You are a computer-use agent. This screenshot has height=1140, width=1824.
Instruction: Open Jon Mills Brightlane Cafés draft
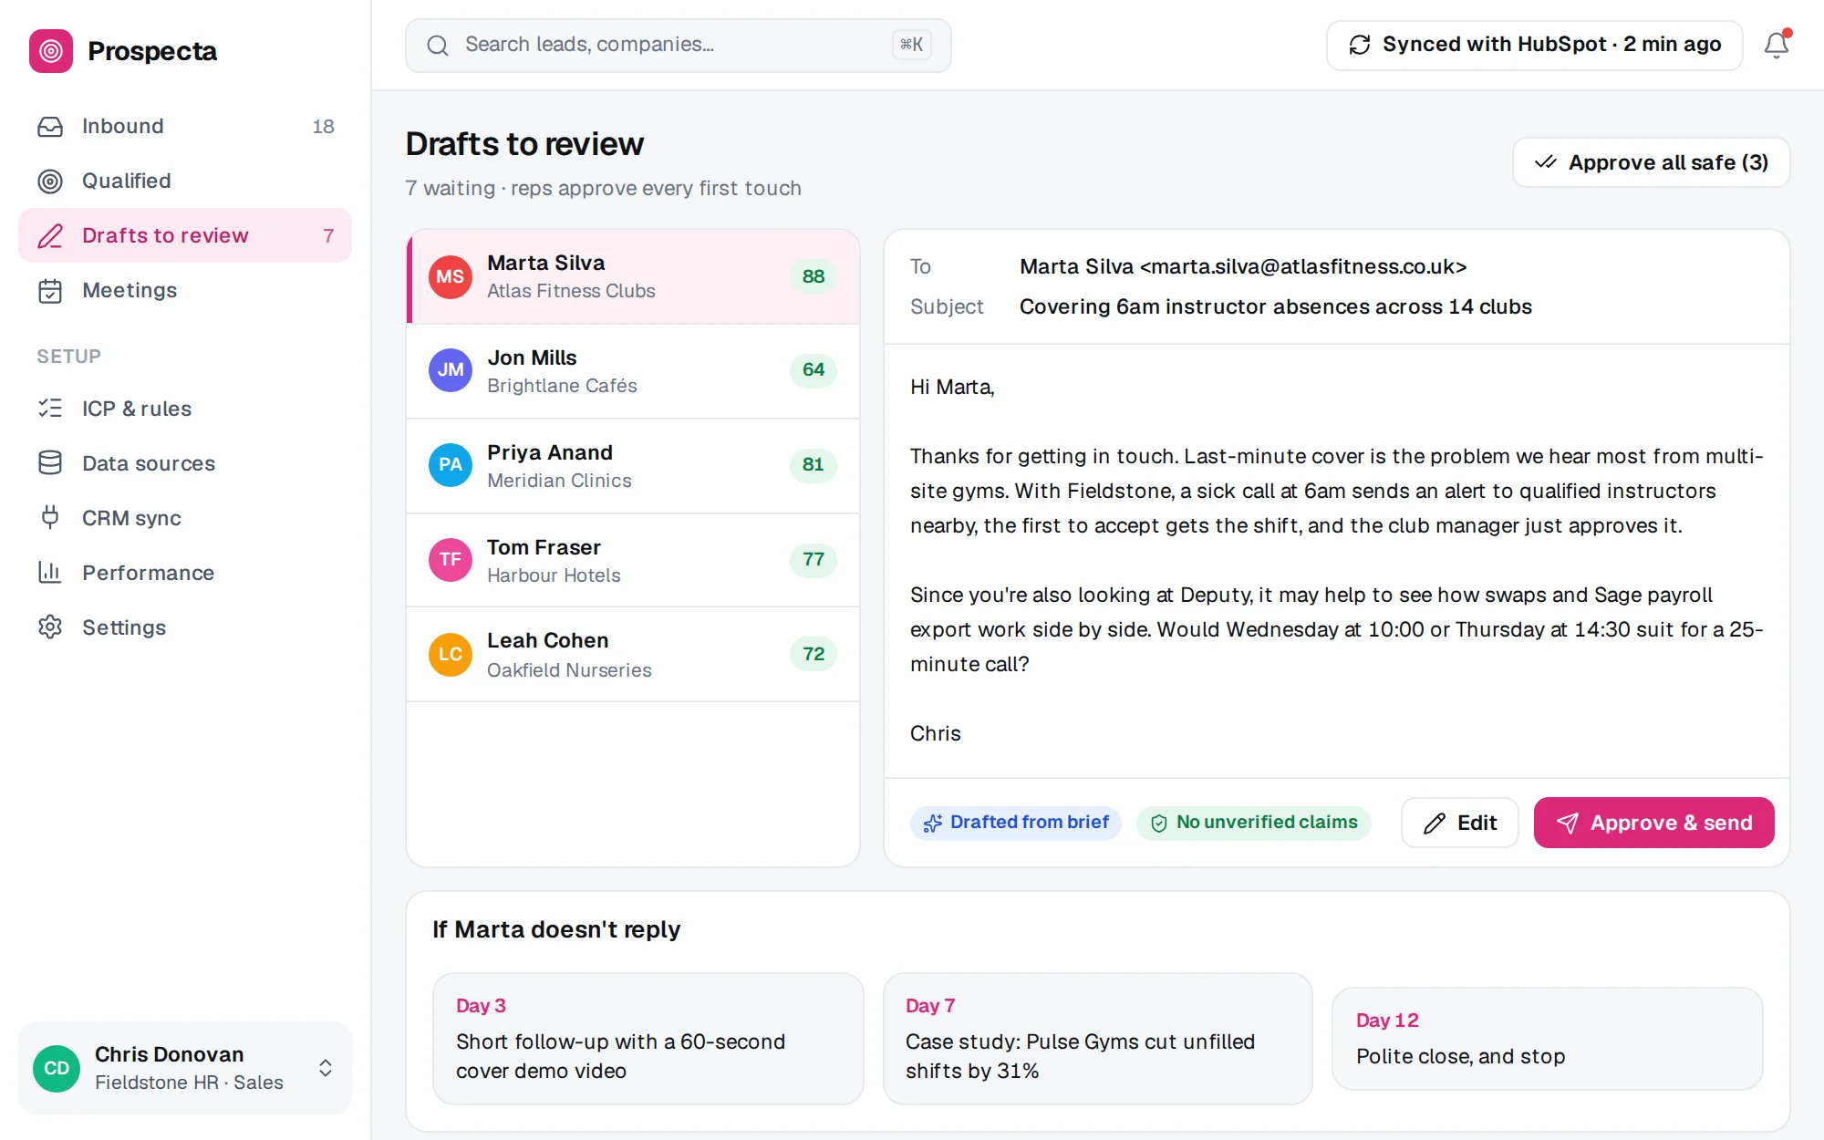[x=633, y=371]
